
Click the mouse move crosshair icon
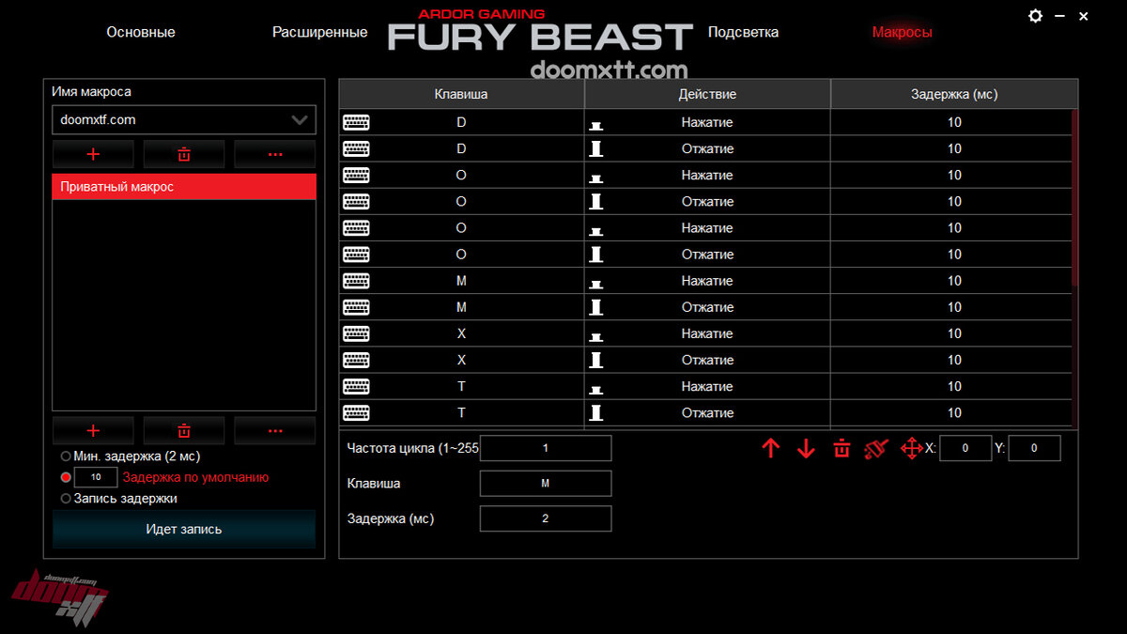(911, 448)
